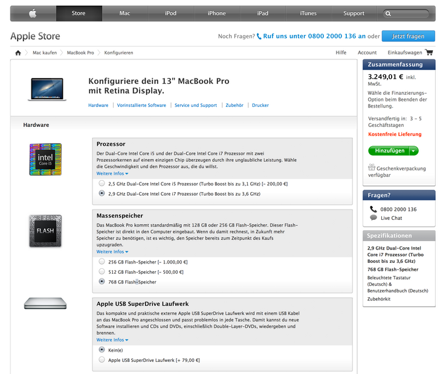Screen dimensions: 446x374
Task: Choose 256 GB Flash-Speicher option
Action: click(102, 262)
